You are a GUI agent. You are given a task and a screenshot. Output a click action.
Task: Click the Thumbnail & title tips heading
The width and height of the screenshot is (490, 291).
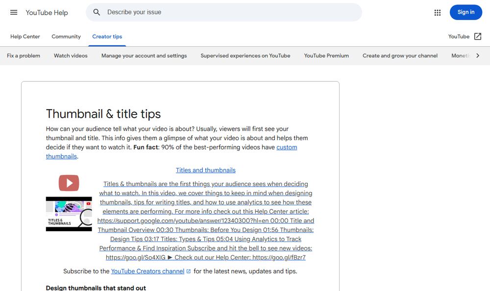[103, 114]
